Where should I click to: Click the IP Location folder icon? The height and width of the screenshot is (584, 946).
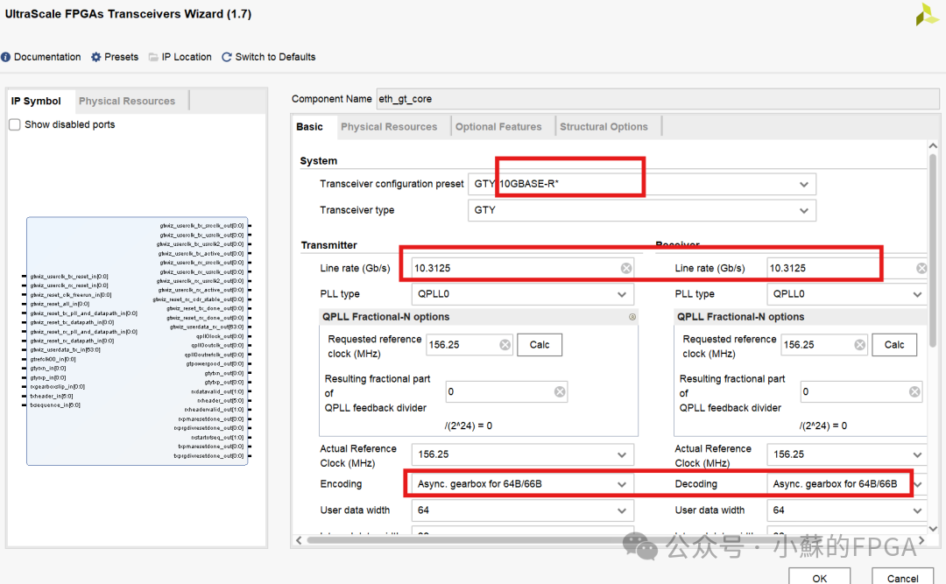point(153,57)
